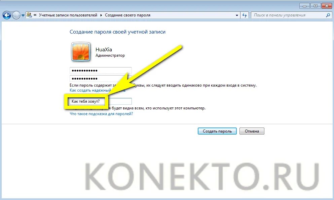Screen dimensions: 334x200
Task: Click the 'Как тебя зовут?' hint field
Action: (x=101, y=101)
